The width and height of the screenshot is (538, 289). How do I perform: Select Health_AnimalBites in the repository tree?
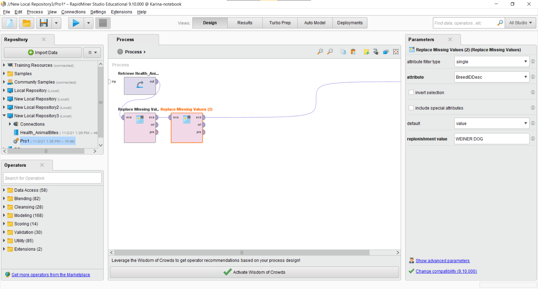tap(39, 132)
